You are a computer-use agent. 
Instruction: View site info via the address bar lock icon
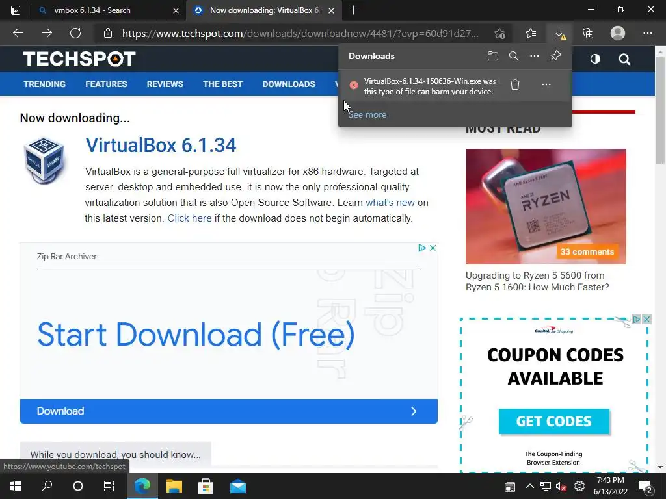tap(108, 33)
